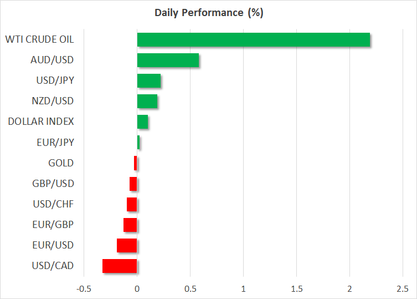Image resolution: width=417 pixels, height=299 pixels.
Task: Select the GOLD category label
Action: point(61,163)
